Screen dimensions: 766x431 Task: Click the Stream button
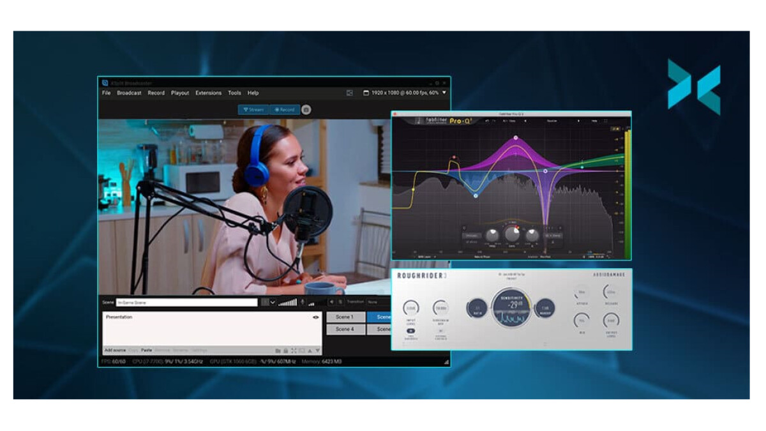click(253, 110)
